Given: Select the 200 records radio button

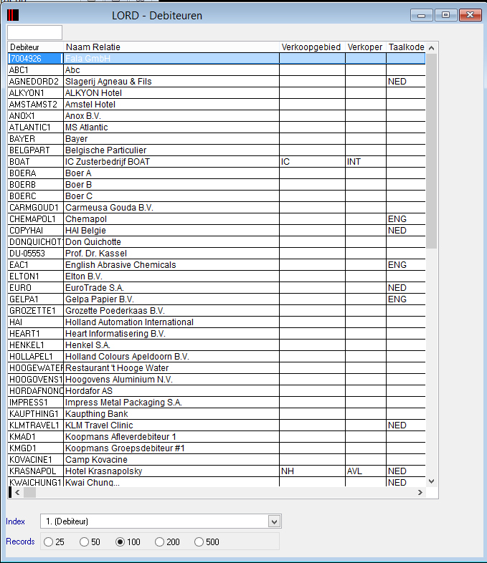Looking at the screenshot, I should tap(159, 542).
